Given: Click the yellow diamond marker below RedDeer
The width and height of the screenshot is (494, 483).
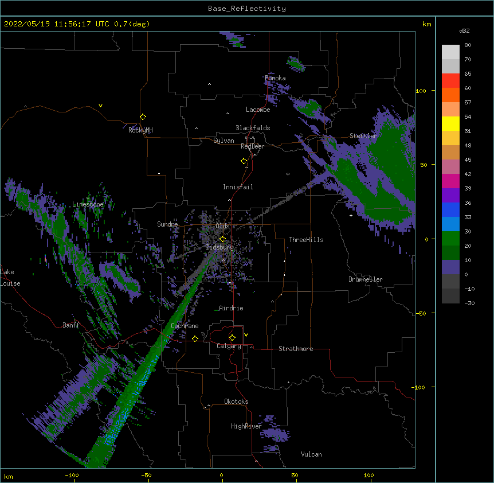Looking at the screenshot, I should pos(244,161).
